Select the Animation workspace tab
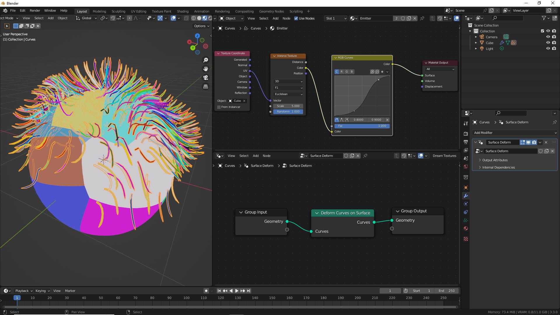 202,11
